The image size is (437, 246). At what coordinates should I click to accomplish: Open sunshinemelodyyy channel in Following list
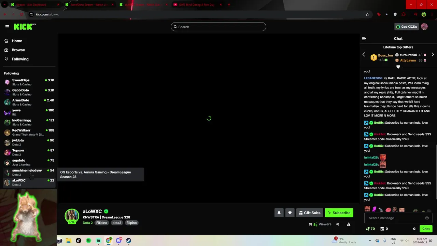29,172
